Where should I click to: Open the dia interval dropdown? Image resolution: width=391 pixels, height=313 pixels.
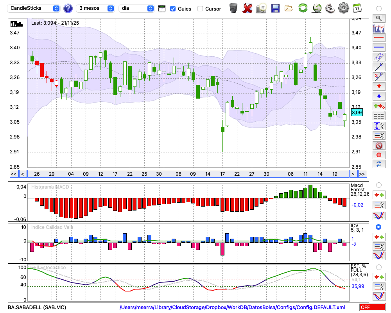(x=136, y=8)
